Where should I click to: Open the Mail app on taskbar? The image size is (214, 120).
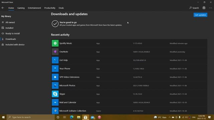click(x=93, y=117)
